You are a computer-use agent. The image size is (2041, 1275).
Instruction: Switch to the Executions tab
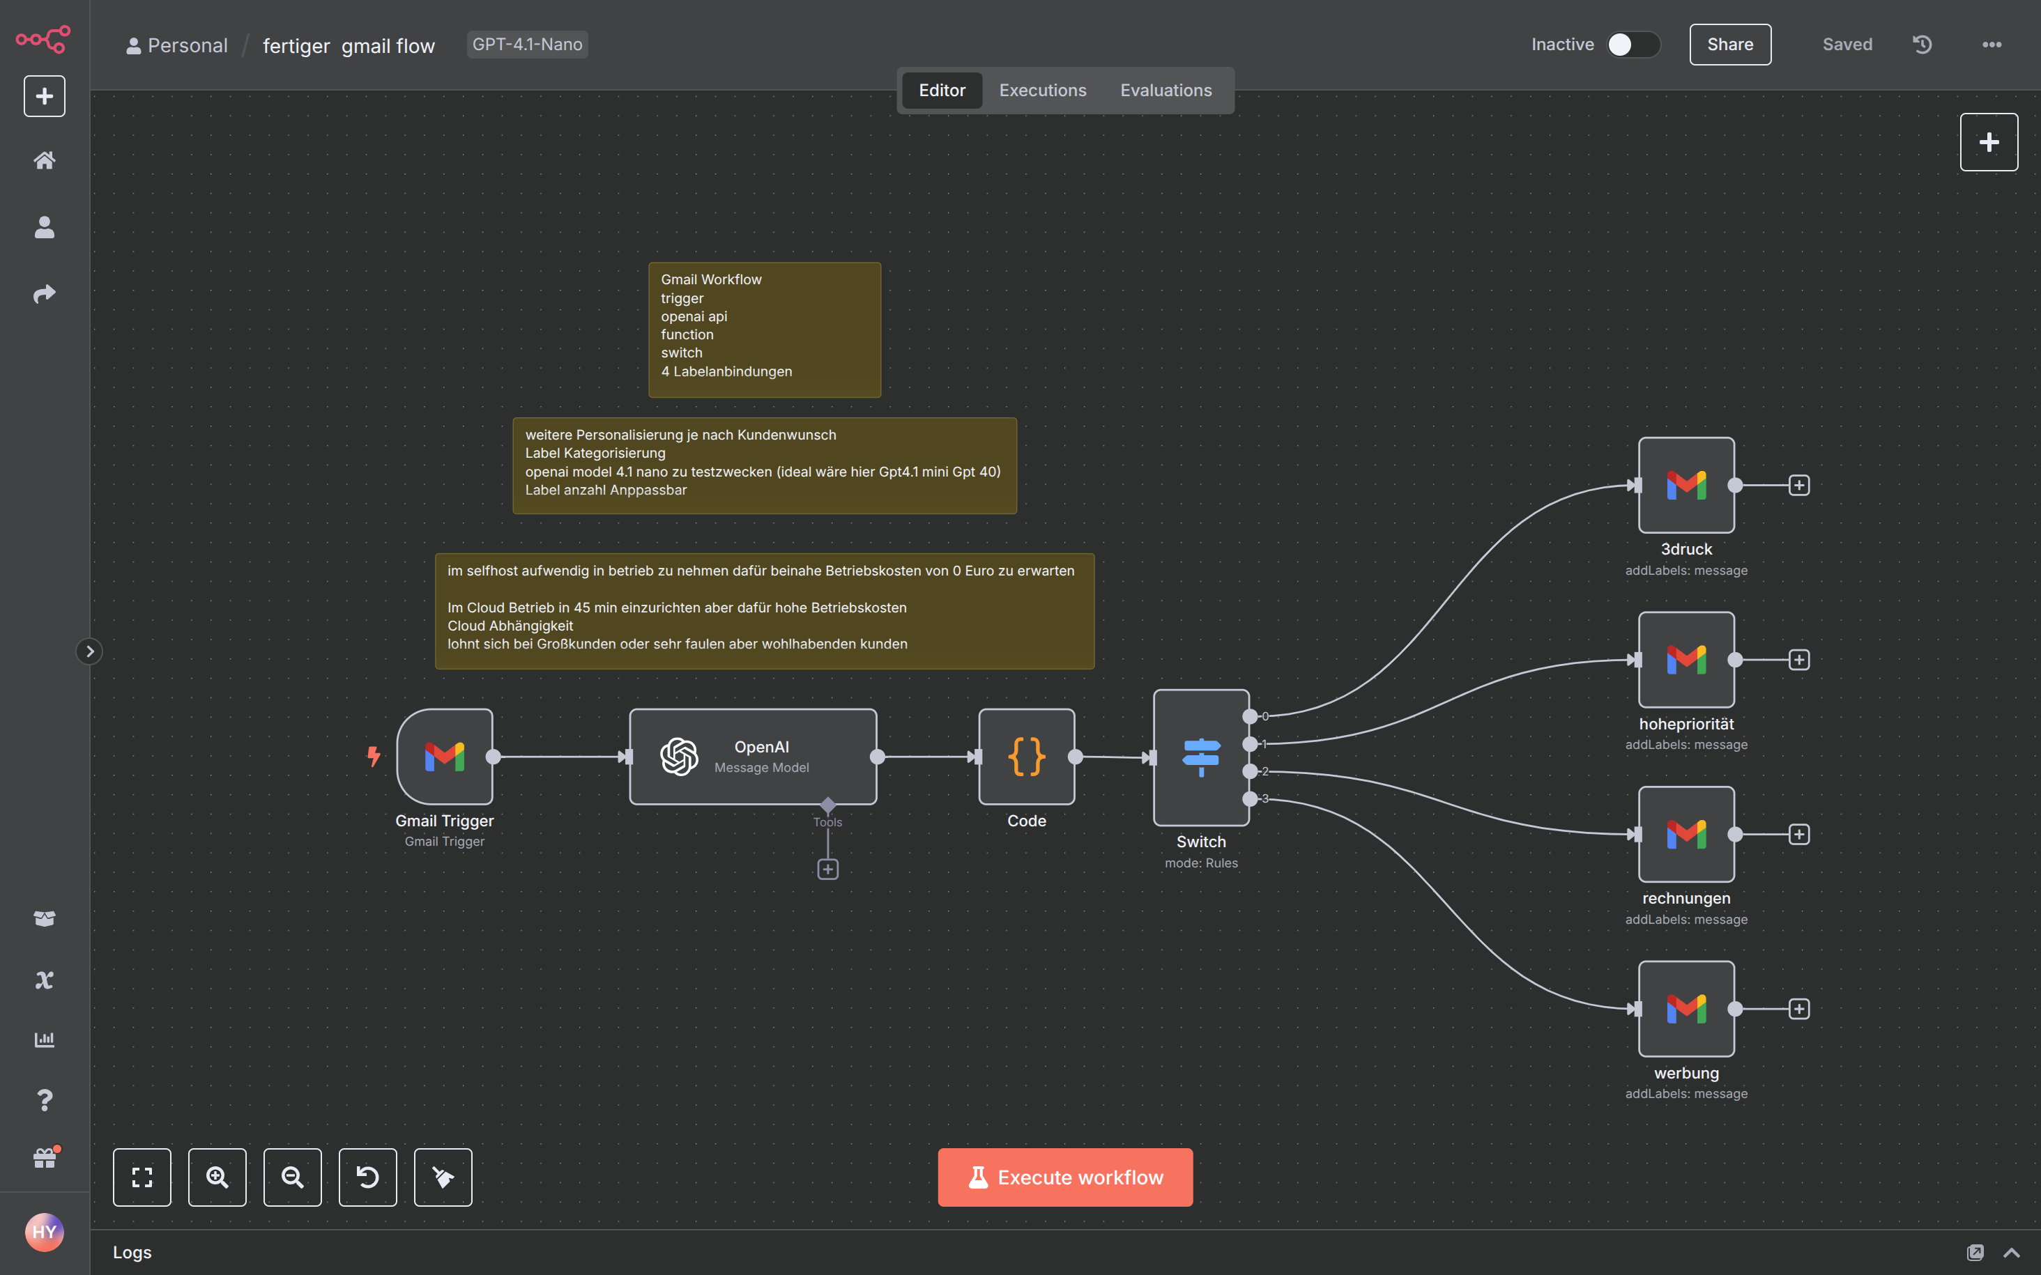(1041, 89)
